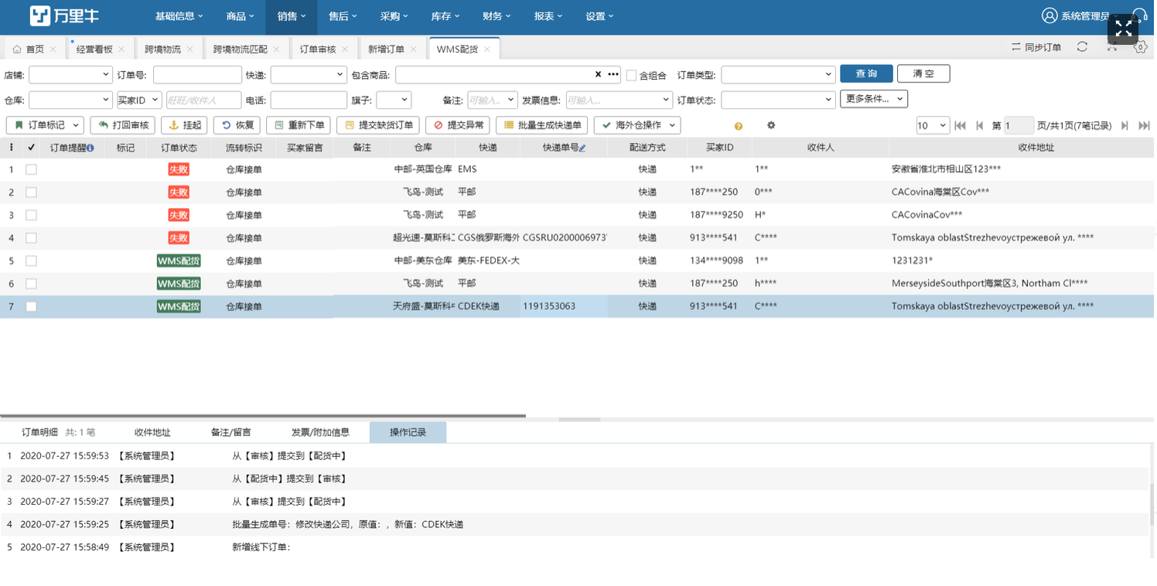1157x586 pixels.
Task: Open the 报表 menu
Action: [x=548, y=16]
